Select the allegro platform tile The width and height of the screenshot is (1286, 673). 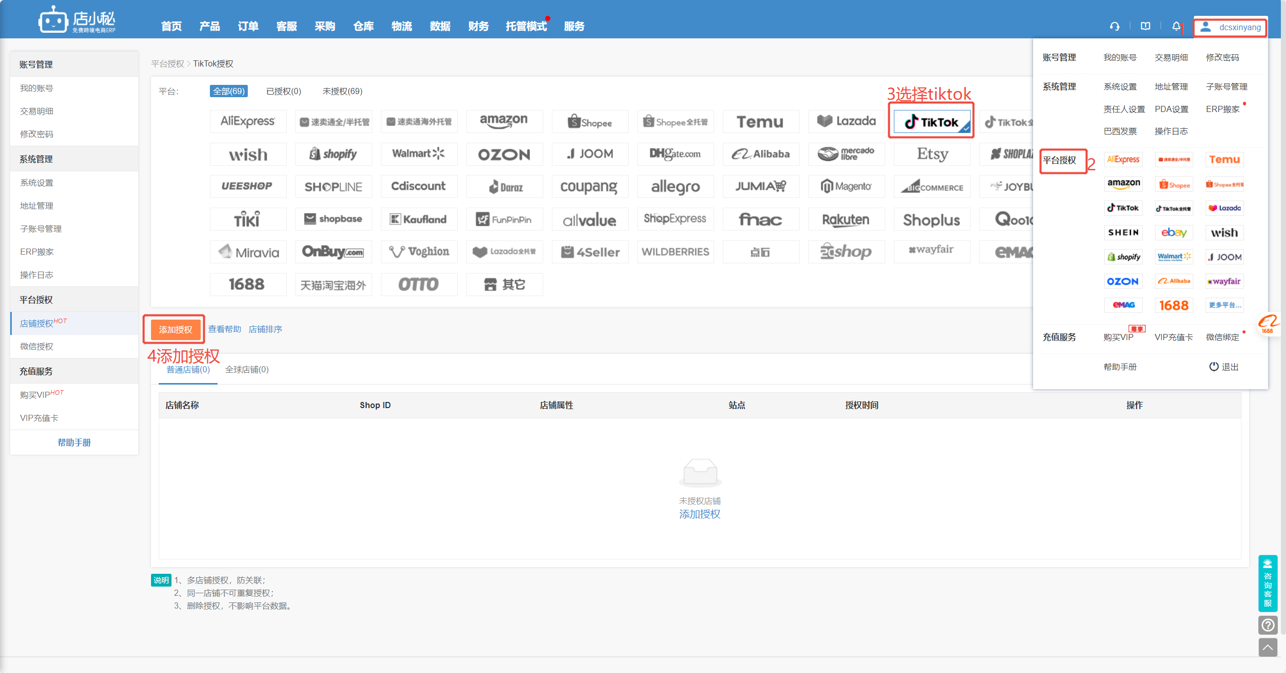click(675, 187)
